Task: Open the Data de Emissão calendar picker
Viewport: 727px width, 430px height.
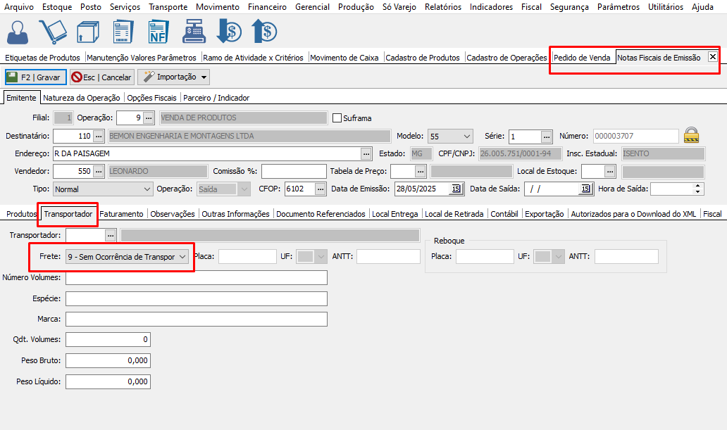Action: click(x=455, y=189)
